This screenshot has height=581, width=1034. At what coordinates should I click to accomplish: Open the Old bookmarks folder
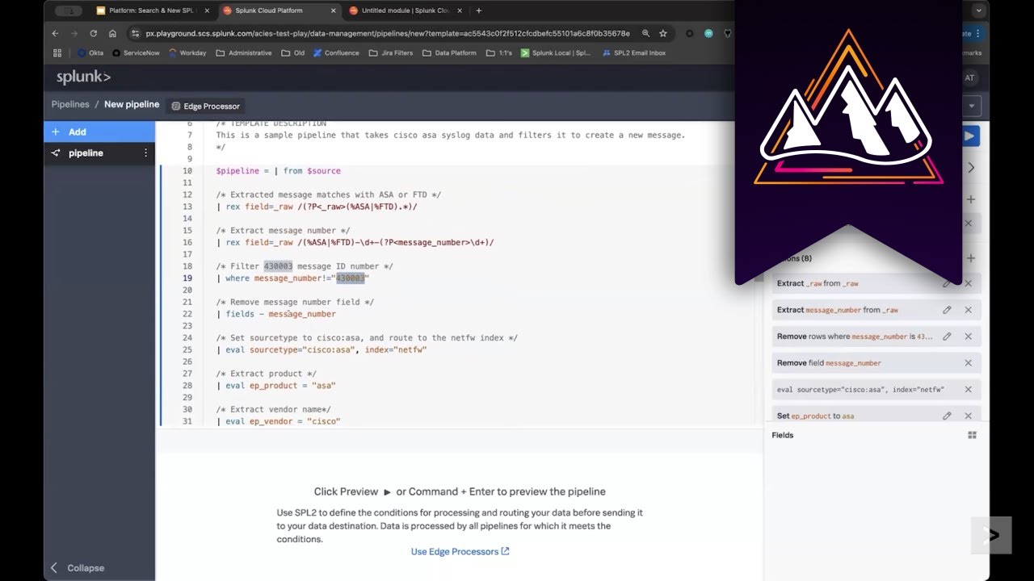pyautogui.click(x=293, y=53)
